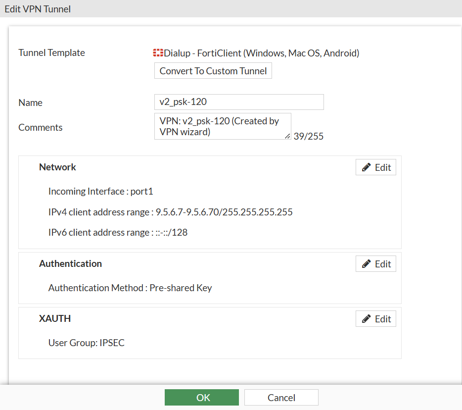Focus the Name field containing v2_psk-120

(x=239, y=102)
